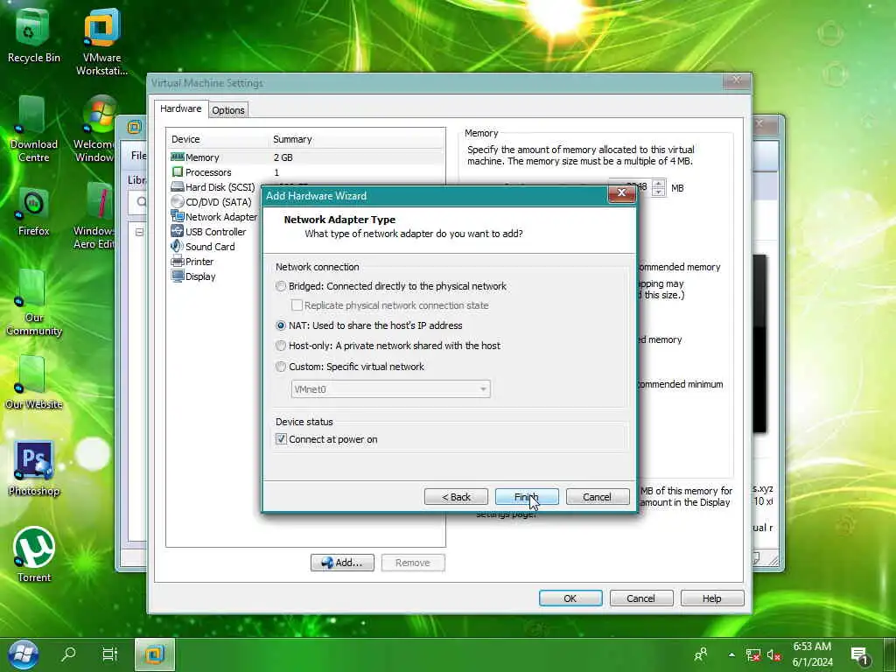Select the Memory device row
896x672 pixels.
[x=306, y=157]
